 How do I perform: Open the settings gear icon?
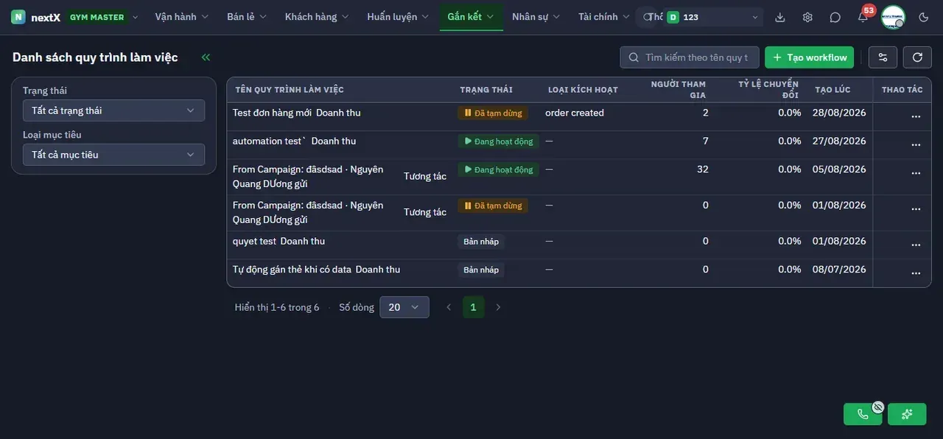[807, 17]
